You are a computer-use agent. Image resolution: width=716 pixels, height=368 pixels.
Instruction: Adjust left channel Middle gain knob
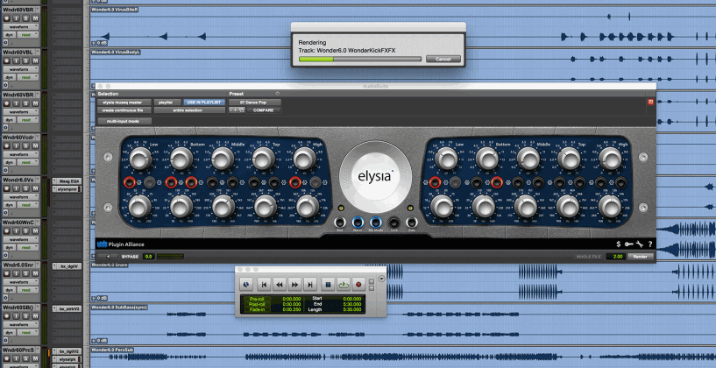pos(223,159)
